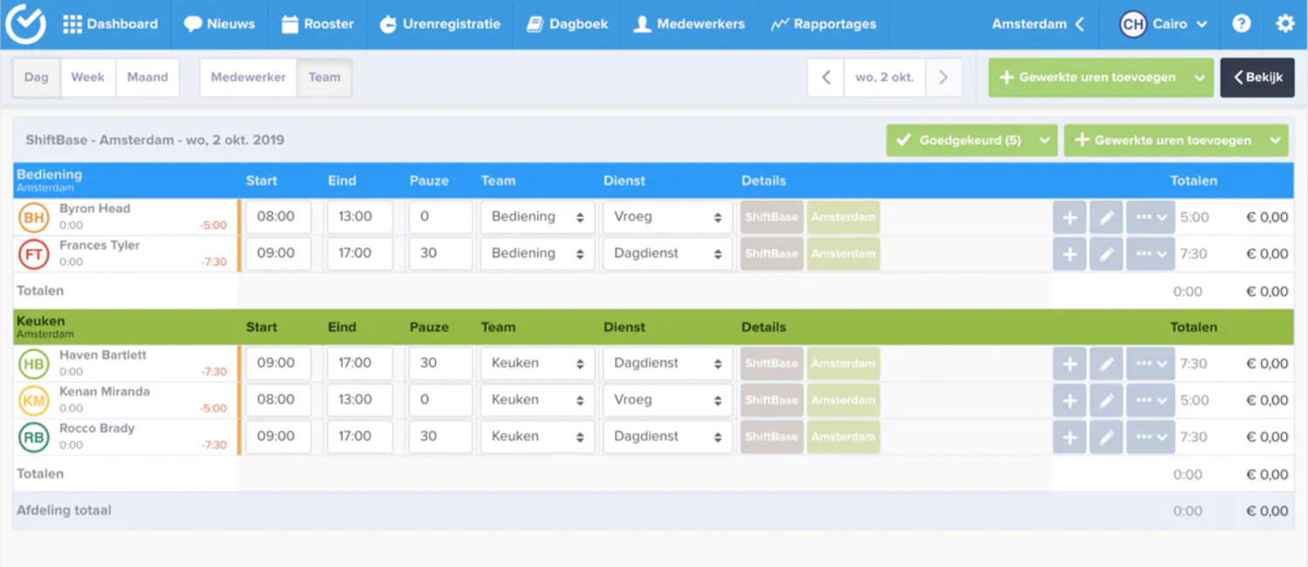Click the Shiftbase checkmark logo
The height and width of the screenshot is (567, 1308).
(25, 24)
